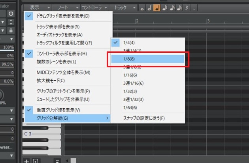Select the half note duration icon
The height and width of the screenshot is (163, 249).
click(149, 8)
